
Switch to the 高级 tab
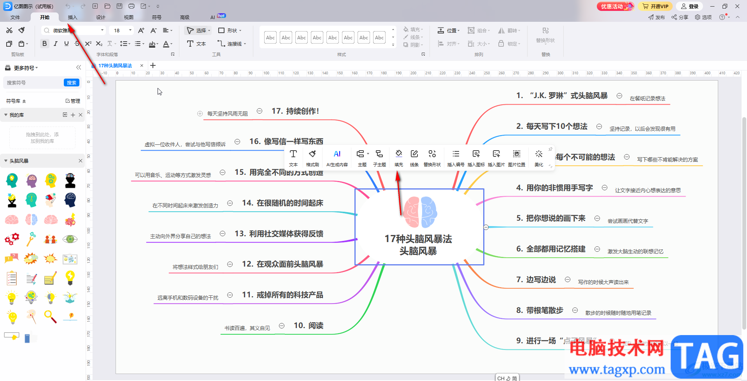[x=185, y=17]
